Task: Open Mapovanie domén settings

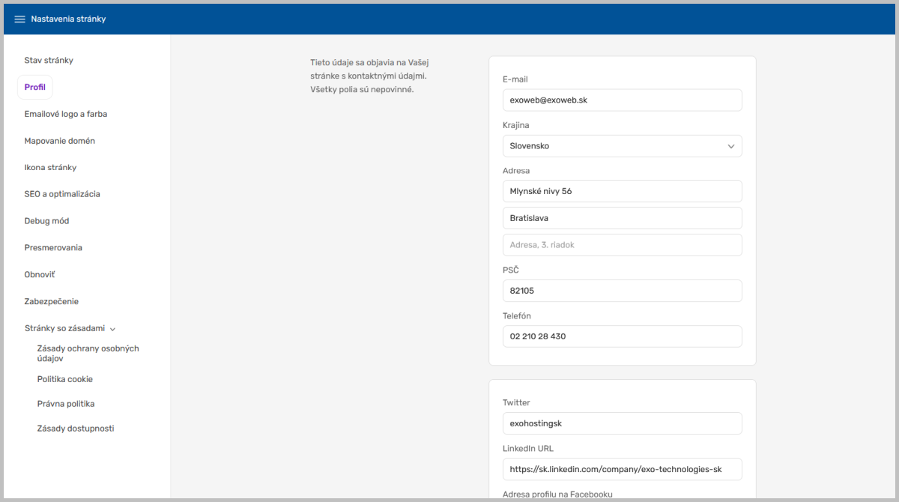Action: click(x=59, y=141)
